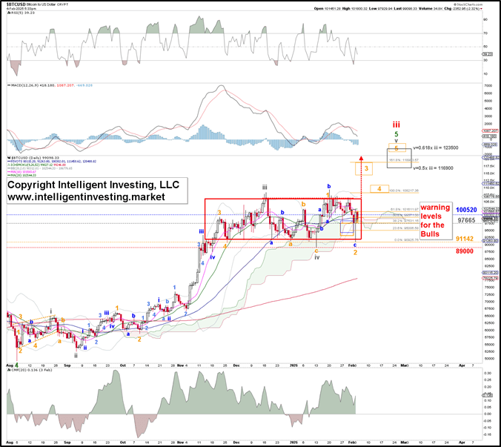Click the 7000 tick on the MACD axis
This screenshot has height=447, width=501.
point(488,86)
